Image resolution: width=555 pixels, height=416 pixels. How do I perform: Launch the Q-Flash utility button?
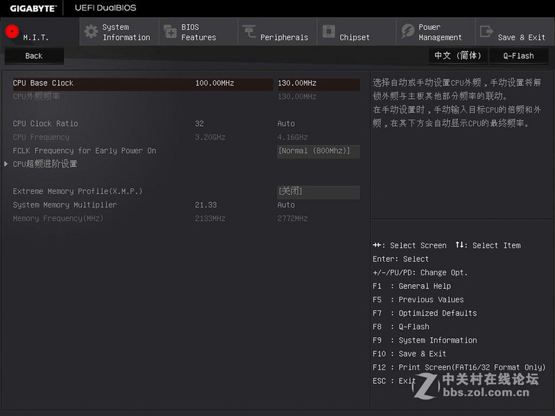point(518,56)
